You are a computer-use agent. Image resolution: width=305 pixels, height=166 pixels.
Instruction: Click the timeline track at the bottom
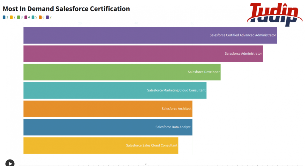(161, 165)
